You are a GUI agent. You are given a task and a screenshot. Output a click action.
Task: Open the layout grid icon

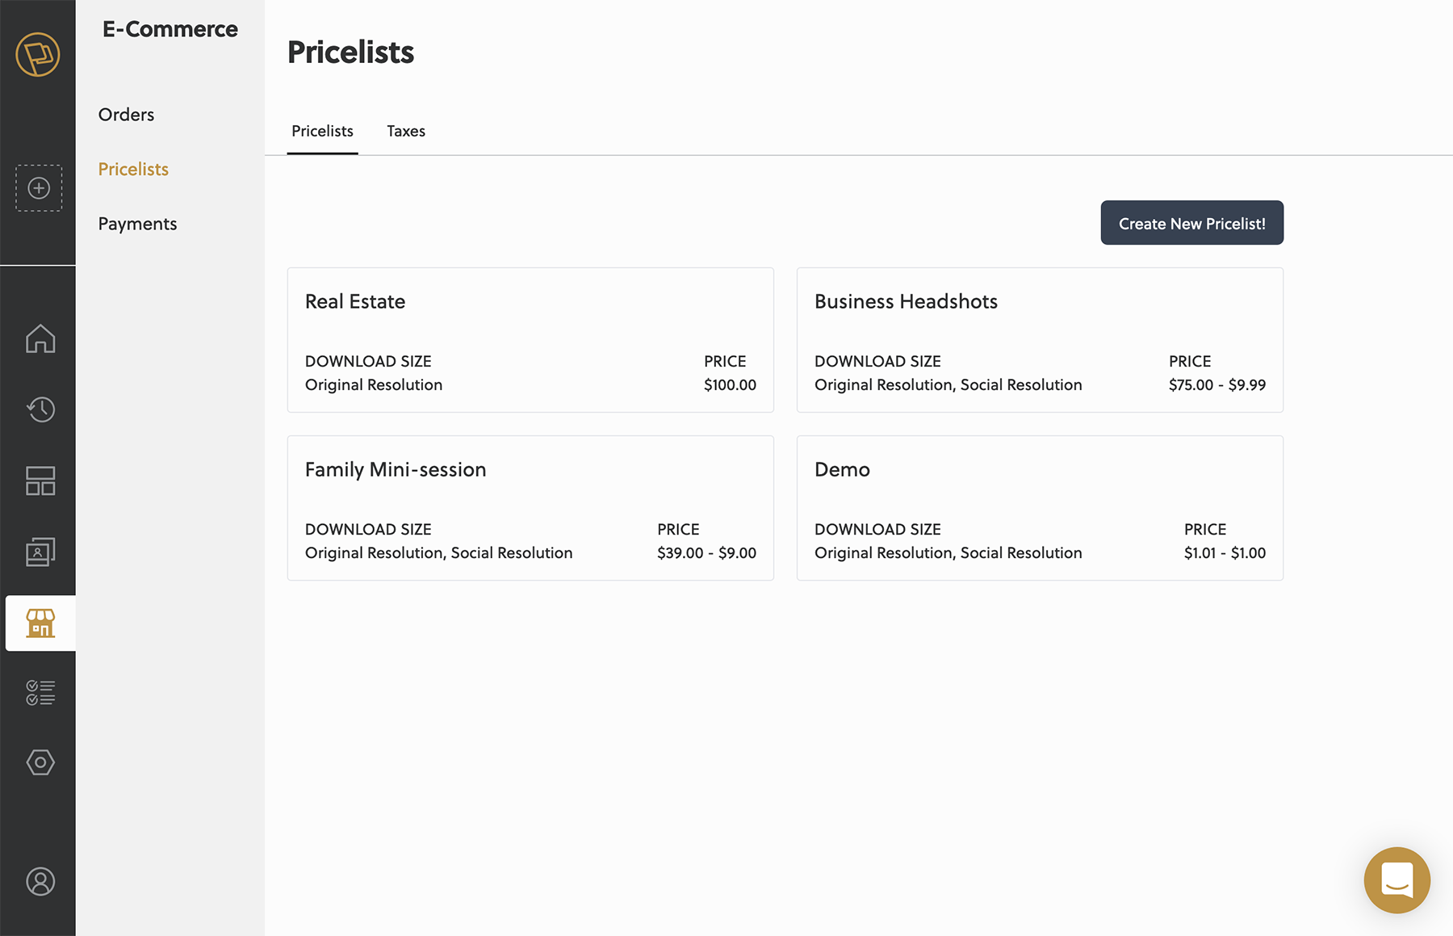point(40,481)
